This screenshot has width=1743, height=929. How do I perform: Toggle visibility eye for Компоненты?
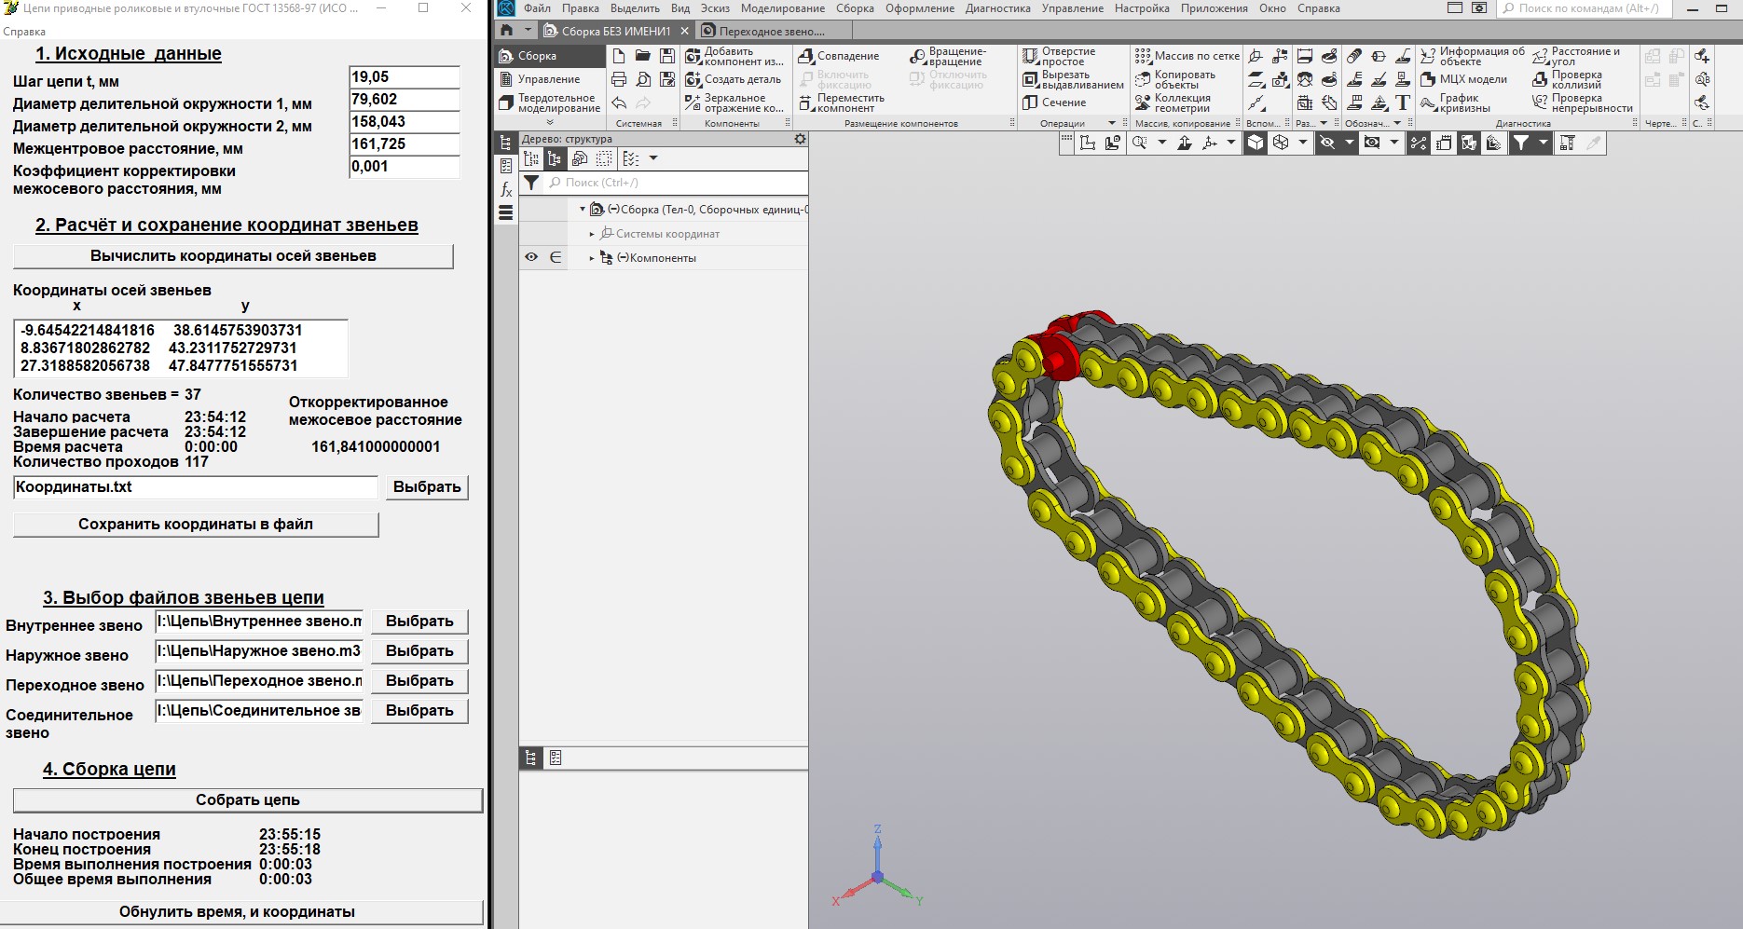(x=531, y=257)
